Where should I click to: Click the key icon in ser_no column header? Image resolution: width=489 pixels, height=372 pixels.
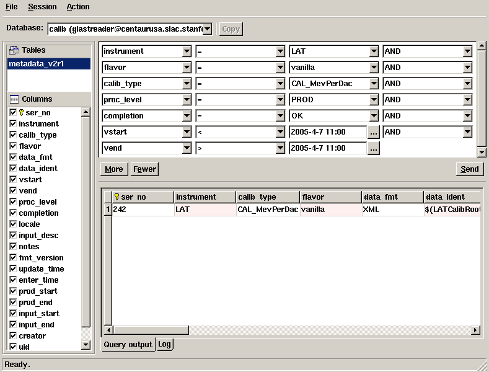[117, 197]
